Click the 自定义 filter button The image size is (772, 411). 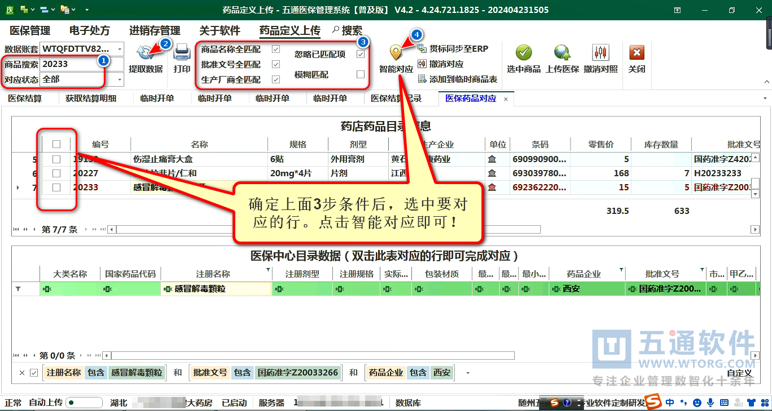(x=739, y=373)
